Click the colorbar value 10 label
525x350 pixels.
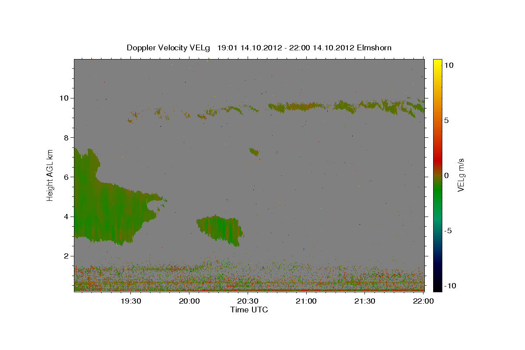449,65
